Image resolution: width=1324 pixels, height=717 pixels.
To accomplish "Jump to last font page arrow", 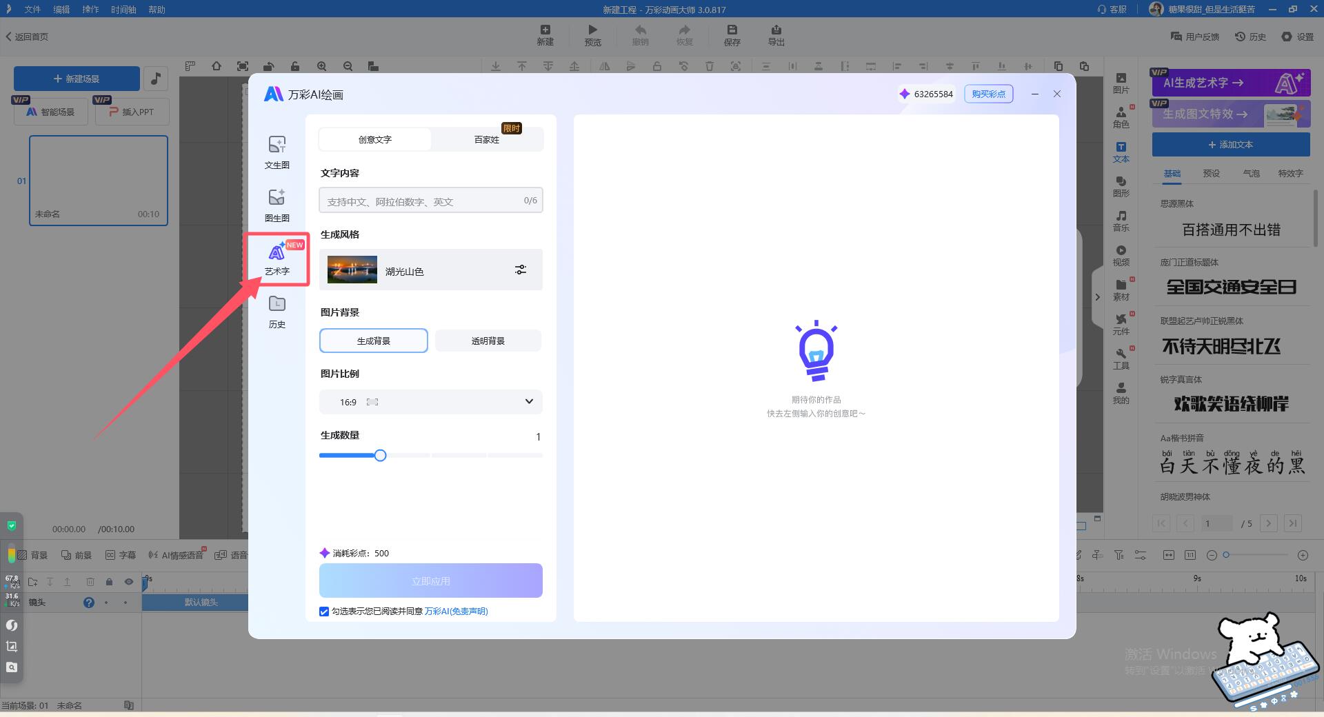I will (x=1293, y=523).
